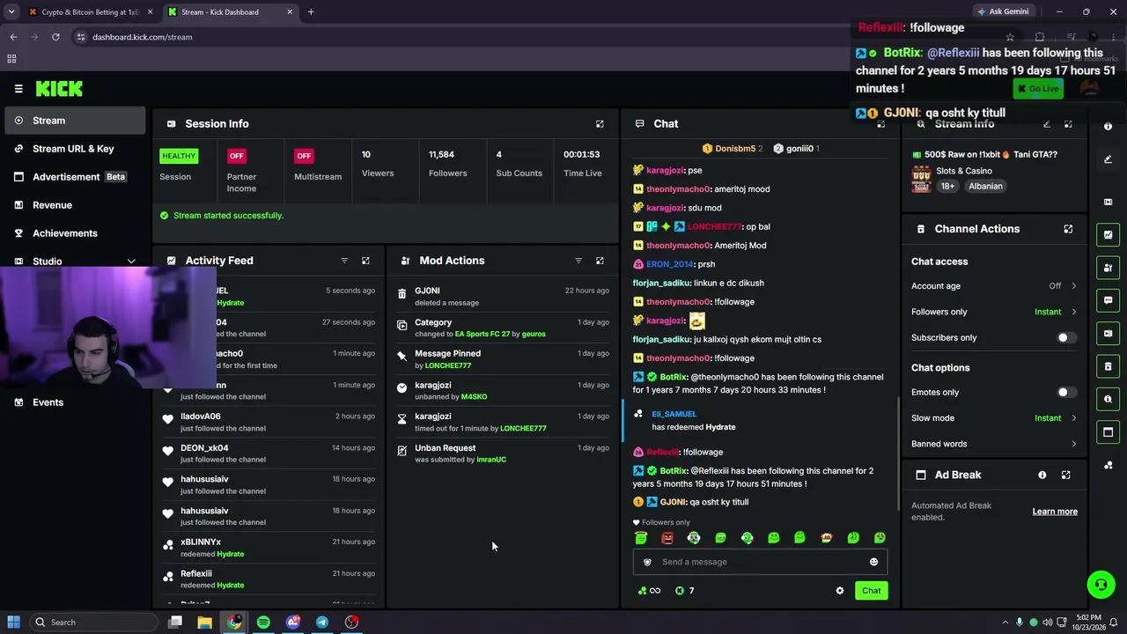Expand the Ad Break panel
The height and width of the screenshot is (634, 1127).
click(1065, 475)
